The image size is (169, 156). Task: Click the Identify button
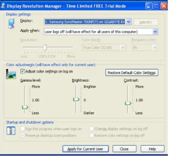(x=146, y=22)
